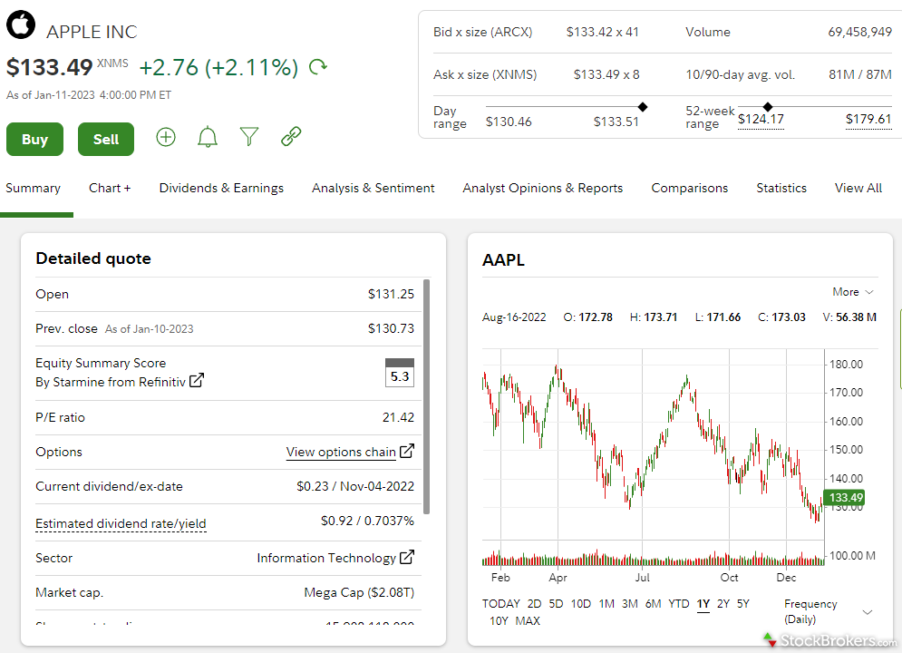Open the Dividends & Earnings tab

(221, 188)
